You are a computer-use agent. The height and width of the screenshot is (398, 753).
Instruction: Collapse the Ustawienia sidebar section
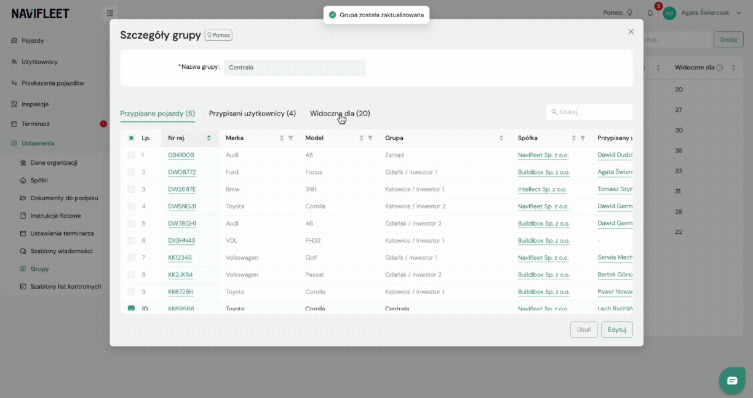38,143
